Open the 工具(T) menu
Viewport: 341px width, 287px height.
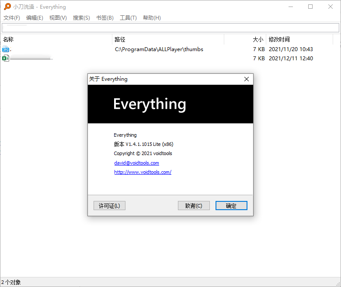(x=128, y=18)
